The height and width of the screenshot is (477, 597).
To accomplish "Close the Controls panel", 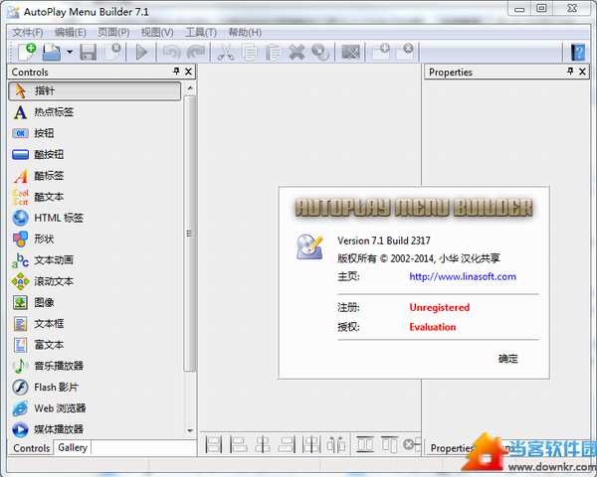I will click(x=188, y=72).
